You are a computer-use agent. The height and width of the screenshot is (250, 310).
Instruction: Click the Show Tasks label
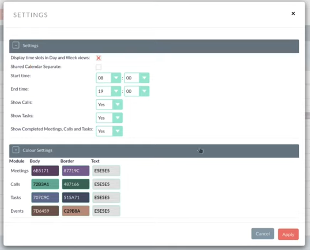22,115
